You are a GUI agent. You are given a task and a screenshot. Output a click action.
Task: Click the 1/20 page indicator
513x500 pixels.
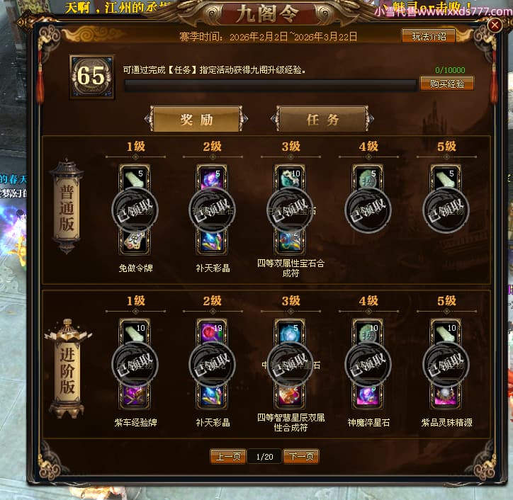pyautogui.click(x=265, y=456)
